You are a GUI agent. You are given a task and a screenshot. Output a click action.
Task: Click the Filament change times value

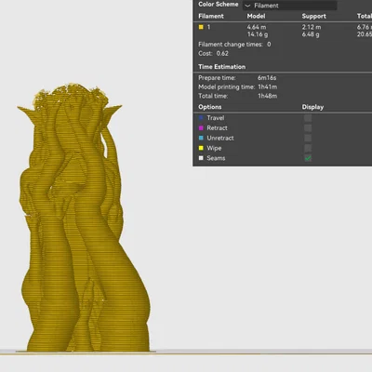tap(269, 45)
